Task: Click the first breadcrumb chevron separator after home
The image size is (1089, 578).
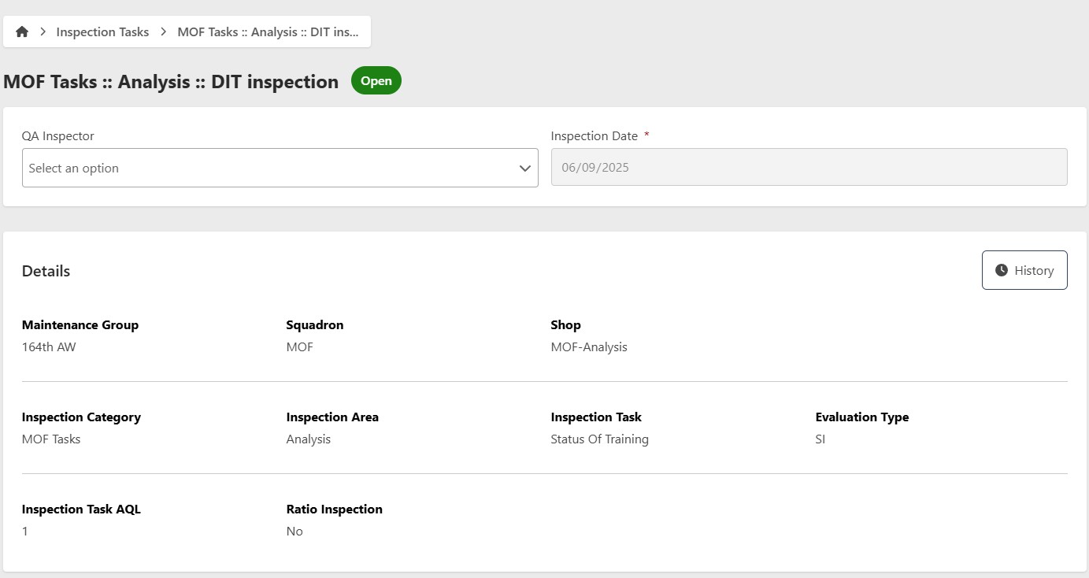Action: coord(43,32)
